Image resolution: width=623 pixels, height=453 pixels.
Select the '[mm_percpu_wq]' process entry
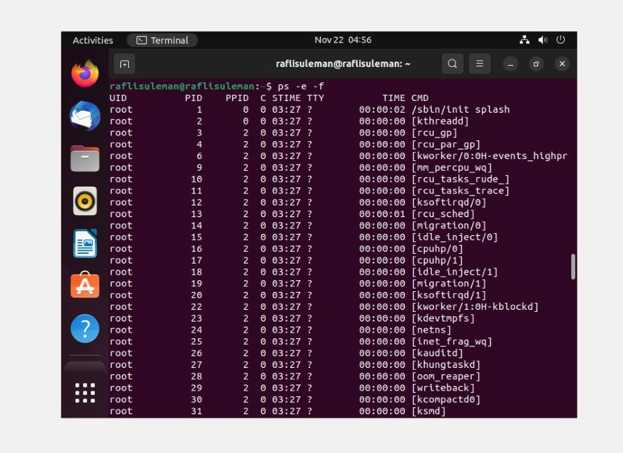(x=452, y=167)
